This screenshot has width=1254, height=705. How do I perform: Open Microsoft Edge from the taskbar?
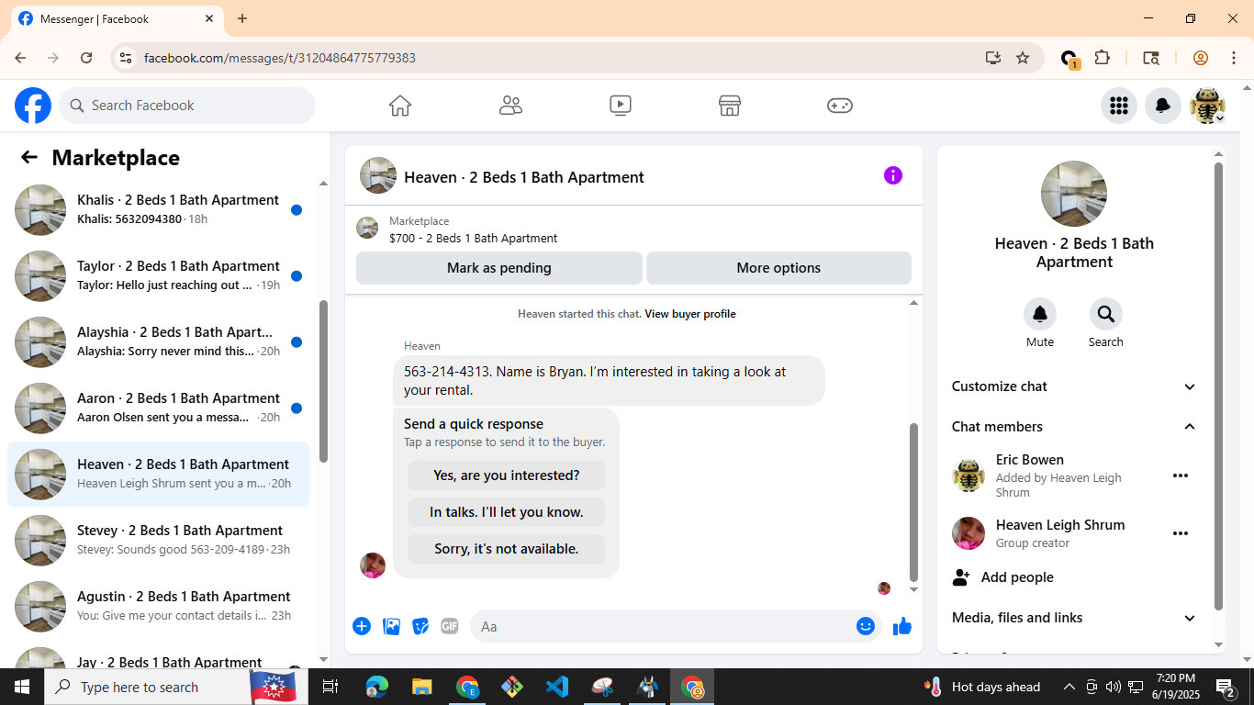[376, 687]
